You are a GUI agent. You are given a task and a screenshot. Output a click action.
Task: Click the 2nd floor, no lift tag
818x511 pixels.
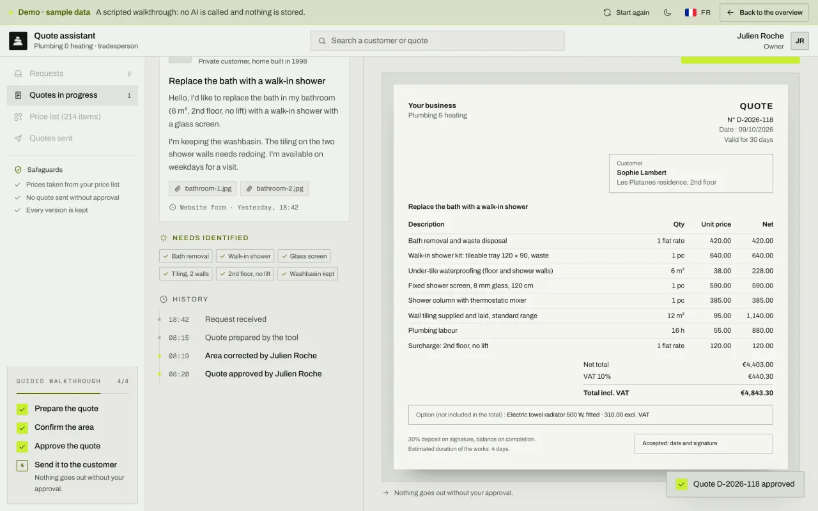tap(245, 274)
